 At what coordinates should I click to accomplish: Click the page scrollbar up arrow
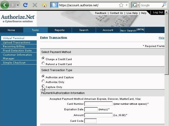167,12
